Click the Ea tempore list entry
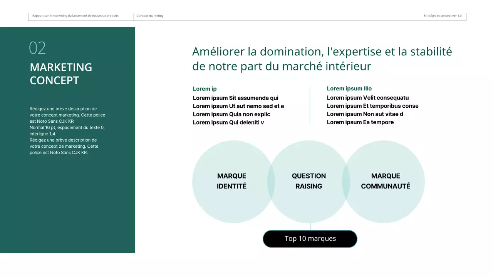The height and width of the screenshot is (277, 493). 360,122
